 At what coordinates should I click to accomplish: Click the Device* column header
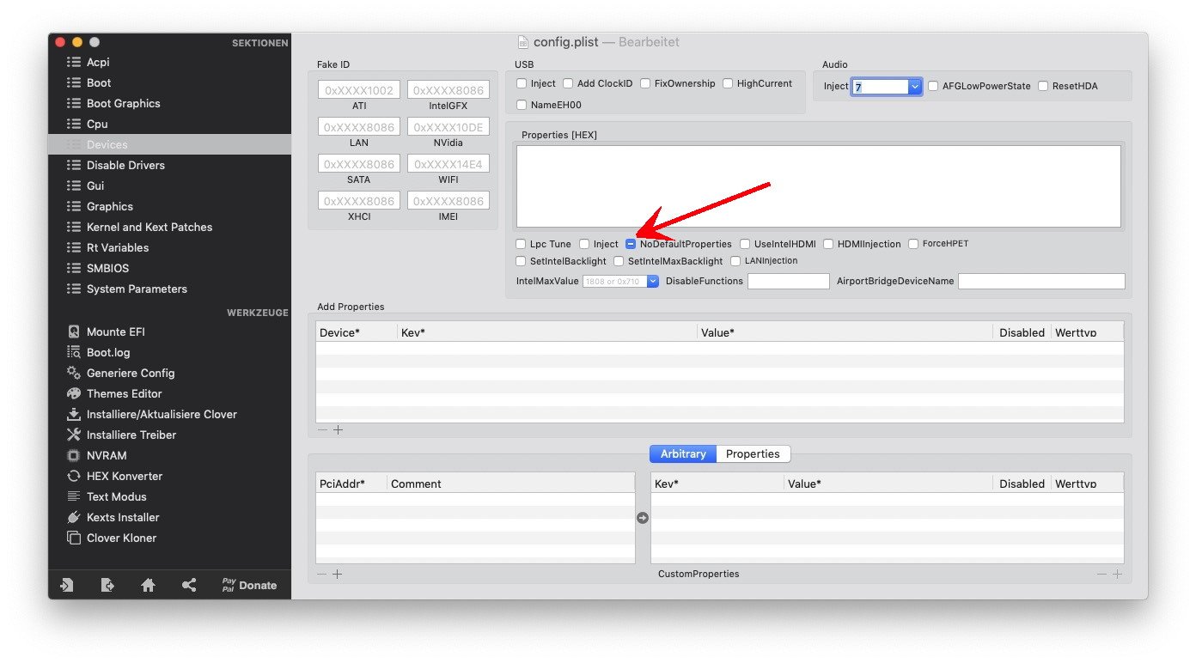[x=357, y=332]
